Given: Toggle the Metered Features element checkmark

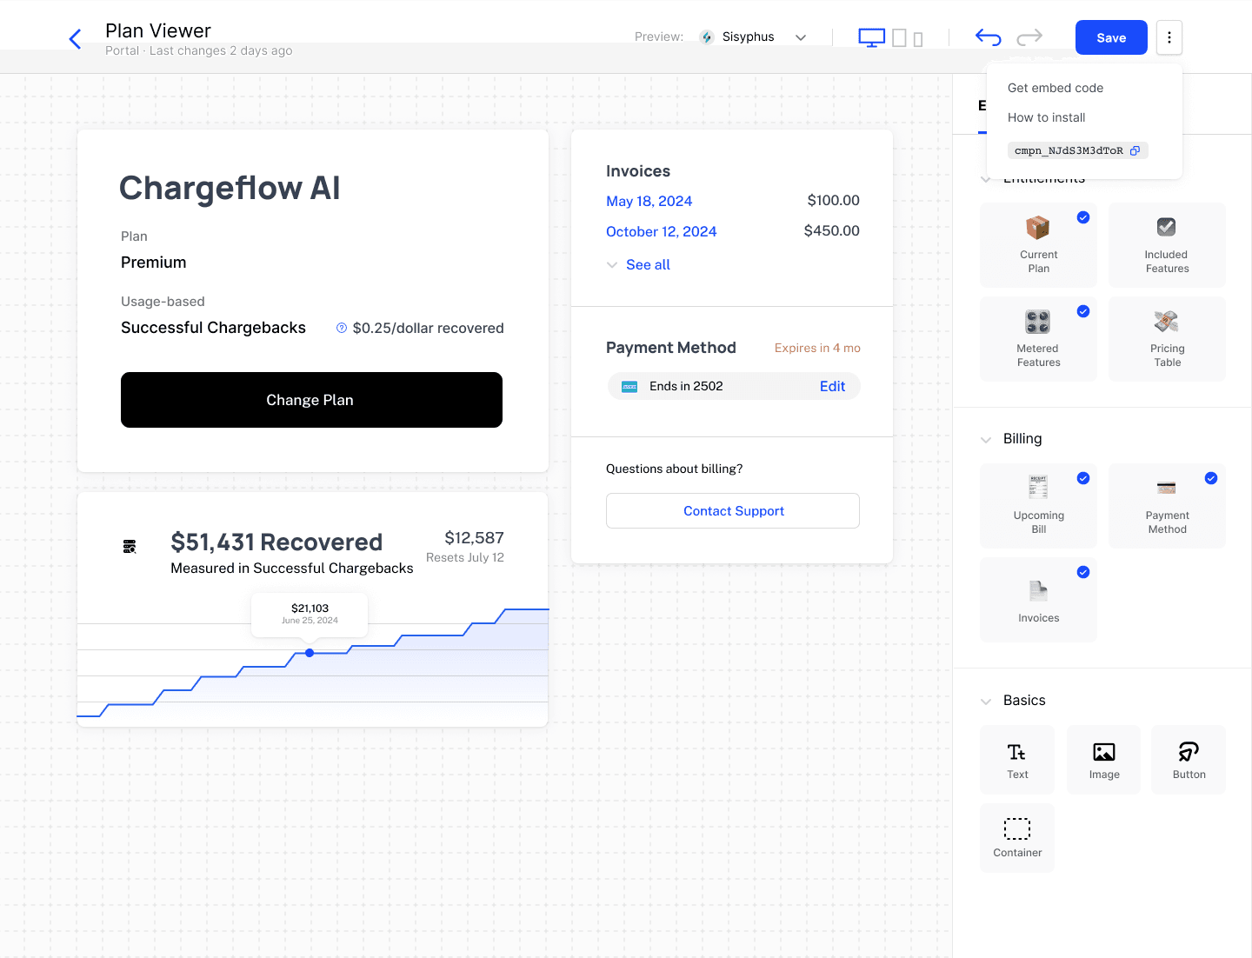Looking at the screenshot, I should [x=1083, y=311].
